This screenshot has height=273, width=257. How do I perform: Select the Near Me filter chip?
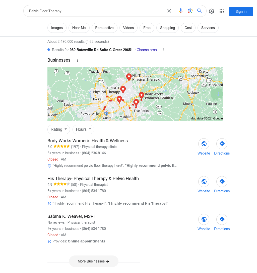click(79, 28)
